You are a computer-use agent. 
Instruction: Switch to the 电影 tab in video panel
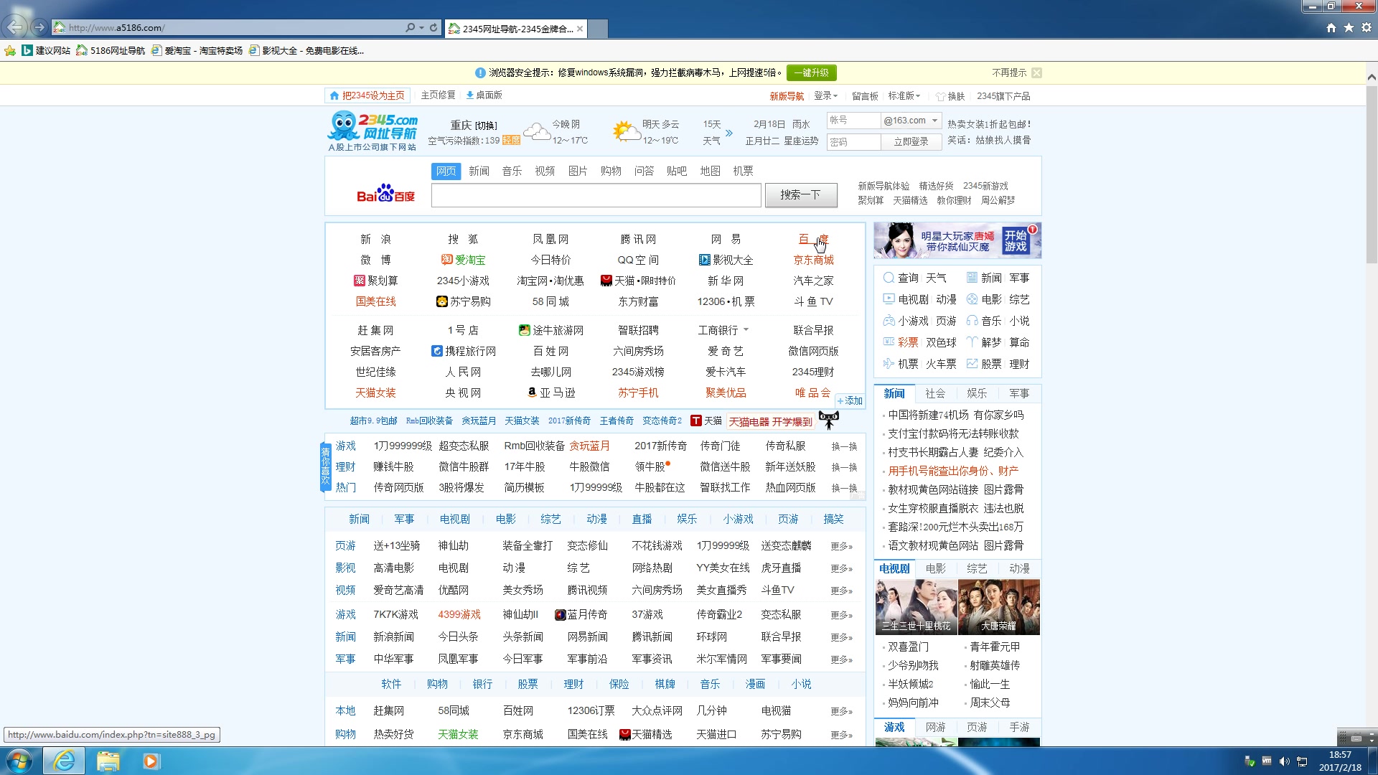coord(935,568)
